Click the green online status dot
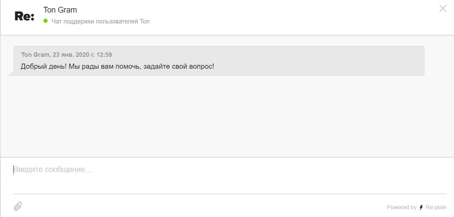Viewport: 454px width, 217px height. point(46,21)
